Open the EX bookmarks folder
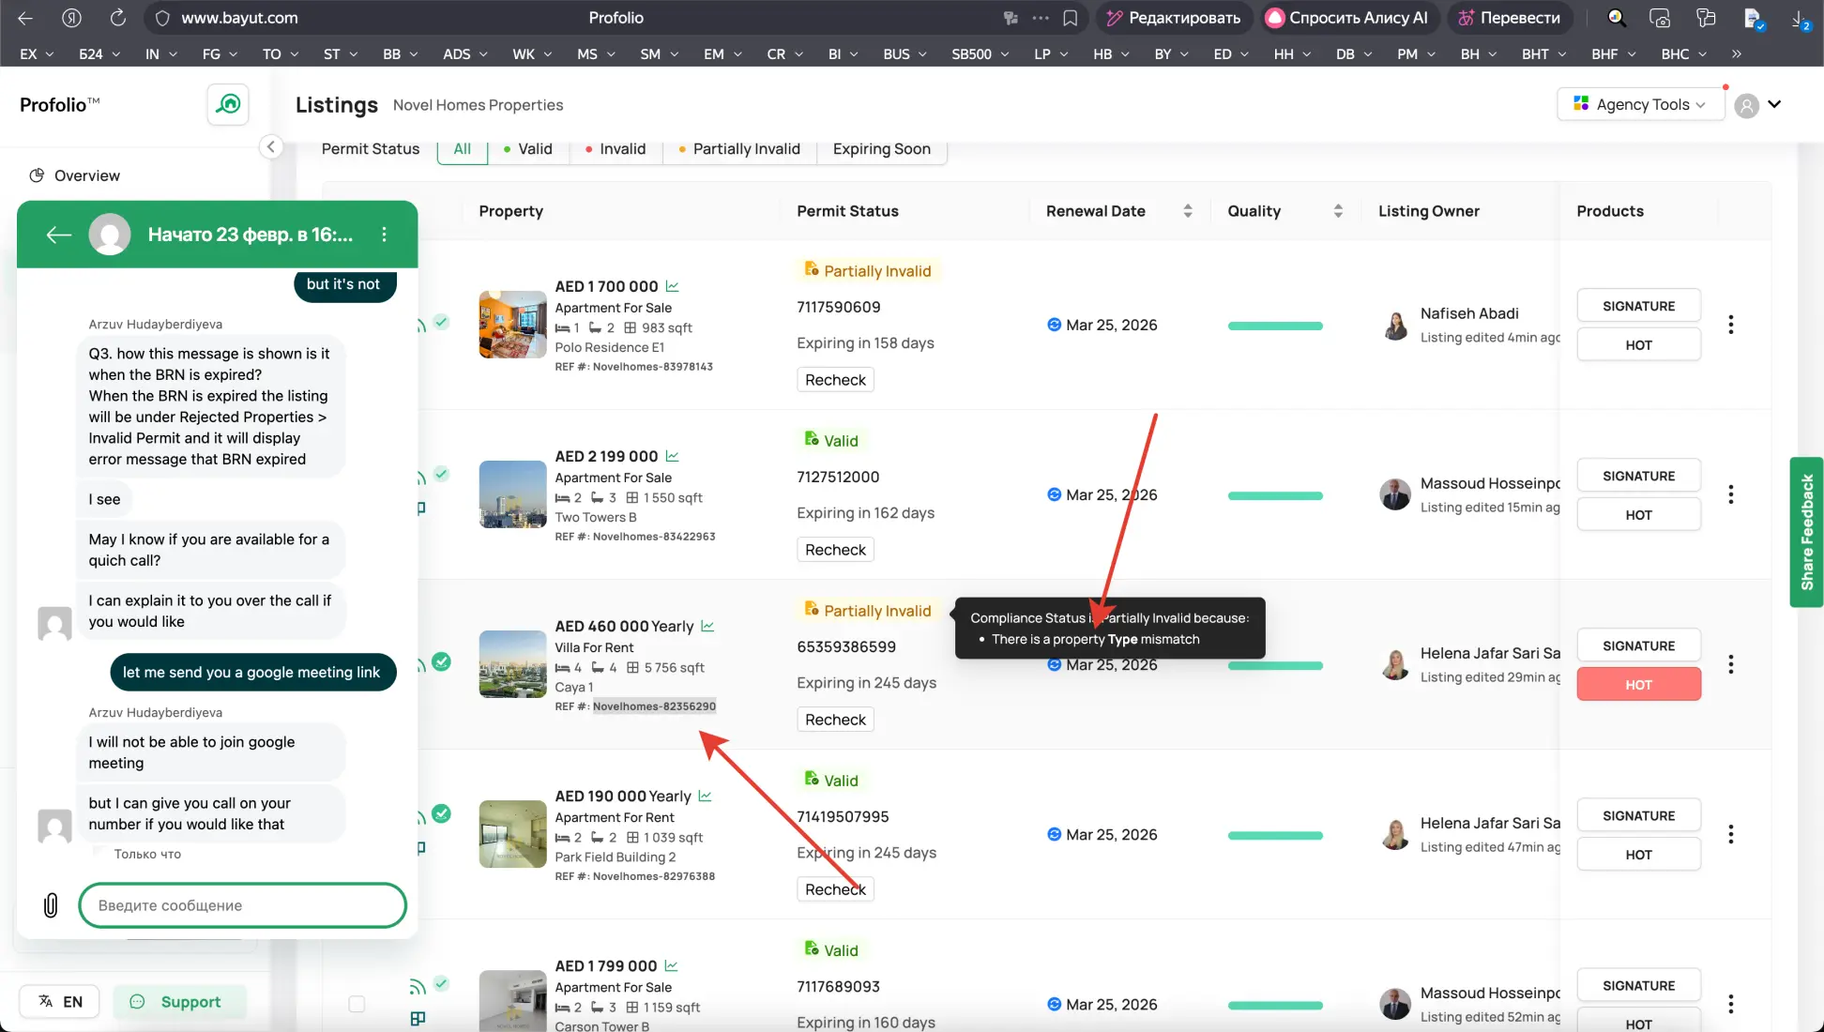The width and height of the screenshot is (1824, 1032). click(x=37, y=53)
